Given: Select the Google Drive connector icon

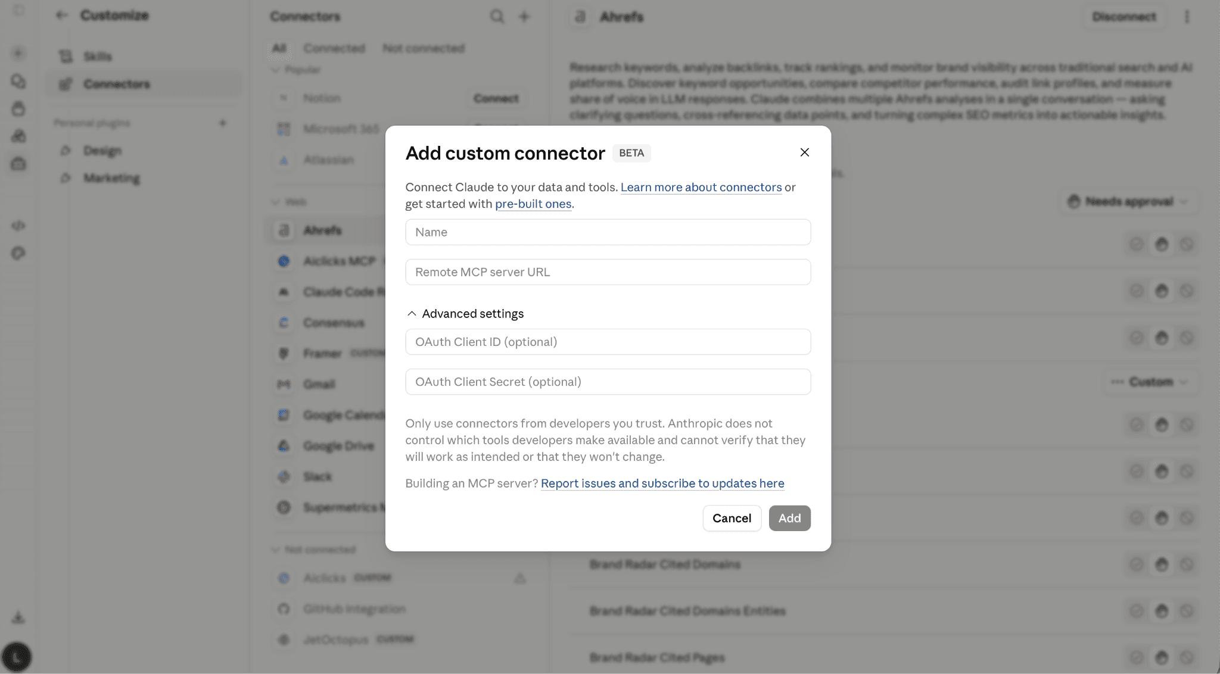Looking at the screenshot, I should [x=284, y=446].
